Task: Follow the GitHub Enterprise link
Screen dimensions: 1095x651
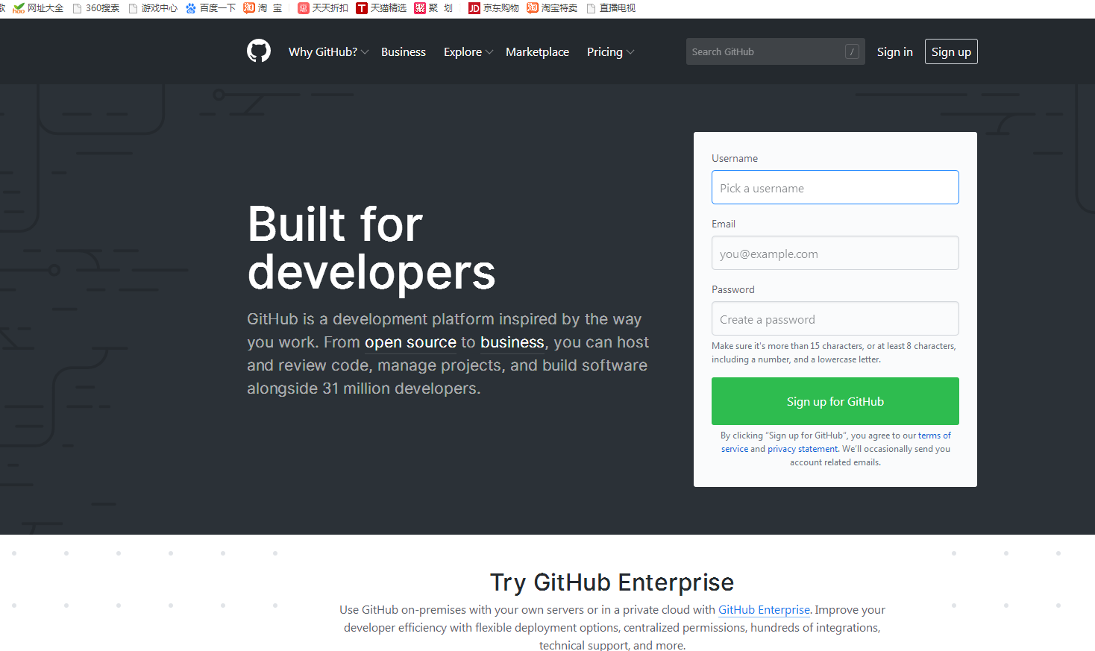Action: 764,610
